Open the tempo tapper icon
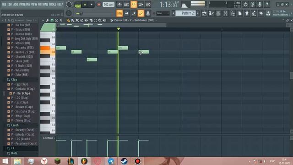Image resolution: width=293 pixels, height=165 pixels. (x=254, y=13)
